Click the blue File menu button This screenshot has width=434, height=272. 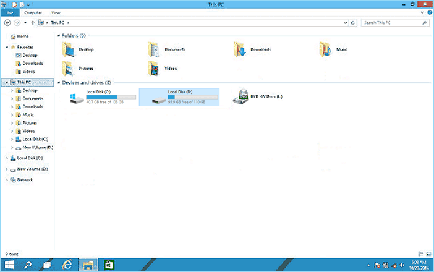pyautogui.click(x=10, y=12)
